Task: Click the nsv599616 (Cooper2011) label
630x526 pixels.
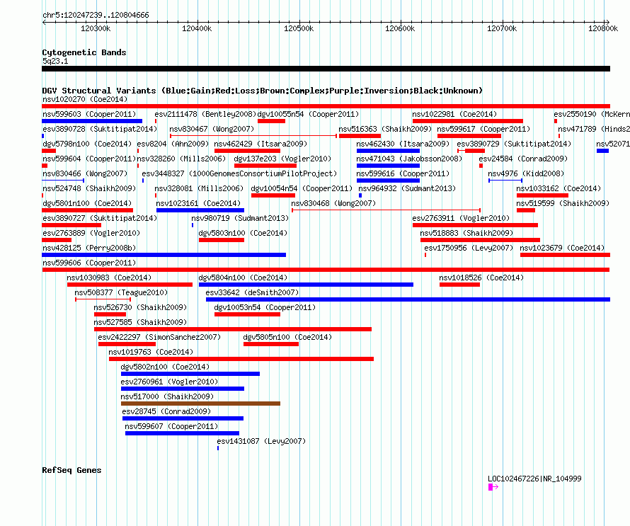Action: pos(403,173)
